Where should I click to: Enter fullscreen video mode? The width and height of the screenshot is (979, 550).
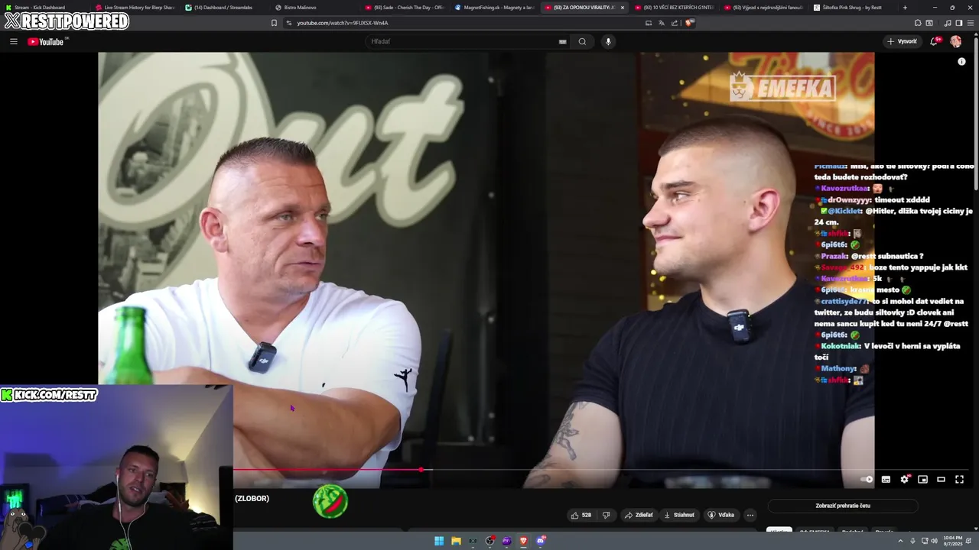coord(959,479)
